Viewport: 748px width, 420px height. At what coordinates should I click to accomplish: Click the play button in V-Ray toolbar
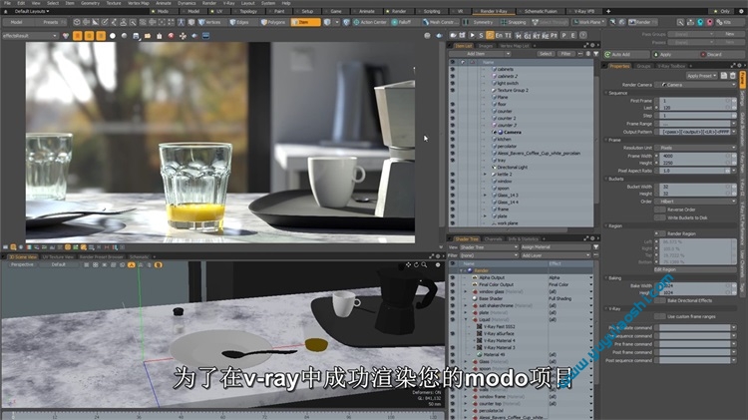click(x=472, y=35)
